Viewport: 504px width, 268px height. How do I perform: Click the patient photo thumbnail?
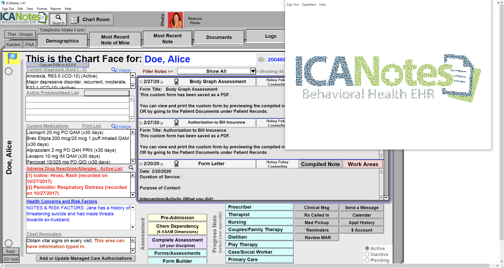(175, 20)
